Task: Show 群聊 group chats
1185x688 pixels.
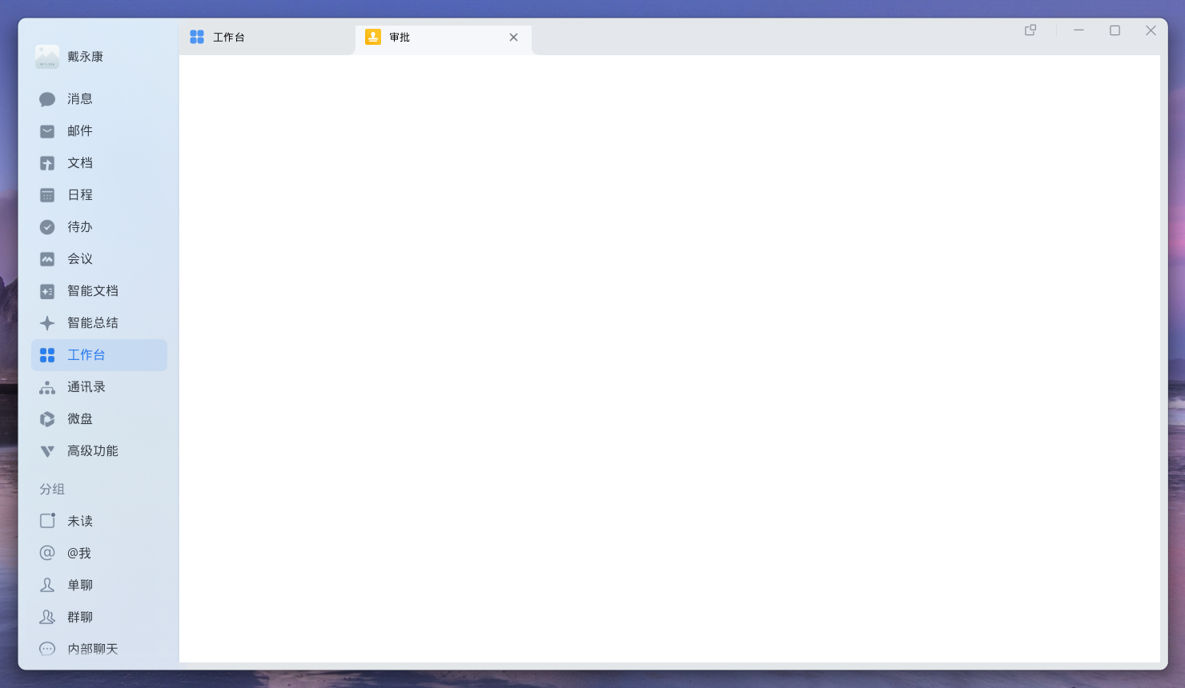Action: [99, 617]
